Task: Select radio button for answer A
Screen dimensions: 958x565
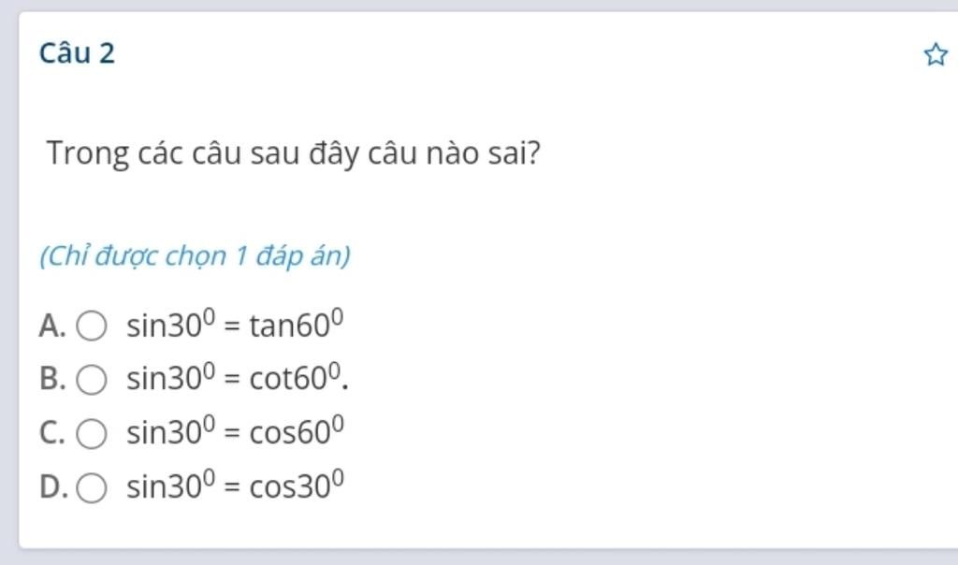Action: [91, 326]
